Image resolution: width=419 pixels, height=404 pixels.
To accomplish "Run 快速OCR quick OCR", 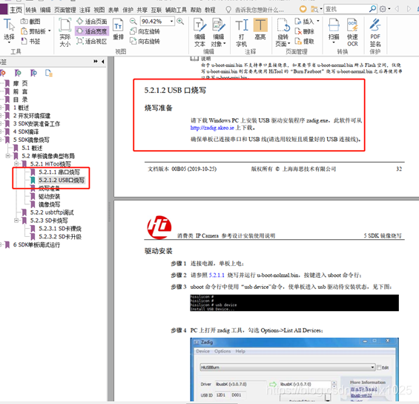I will point(352,33).
